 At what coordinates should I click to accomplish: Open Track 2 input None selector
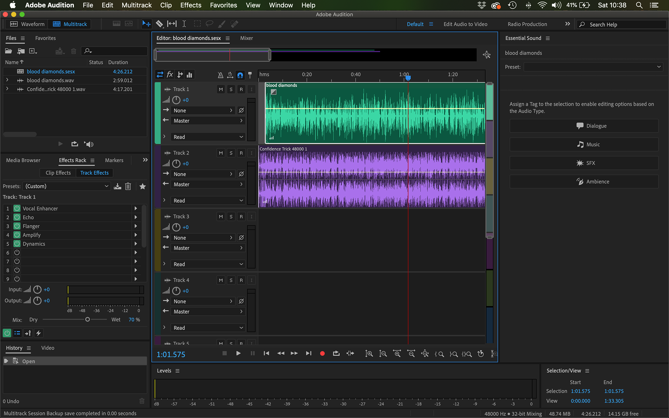pyautogui.click(x=202, y=174)
